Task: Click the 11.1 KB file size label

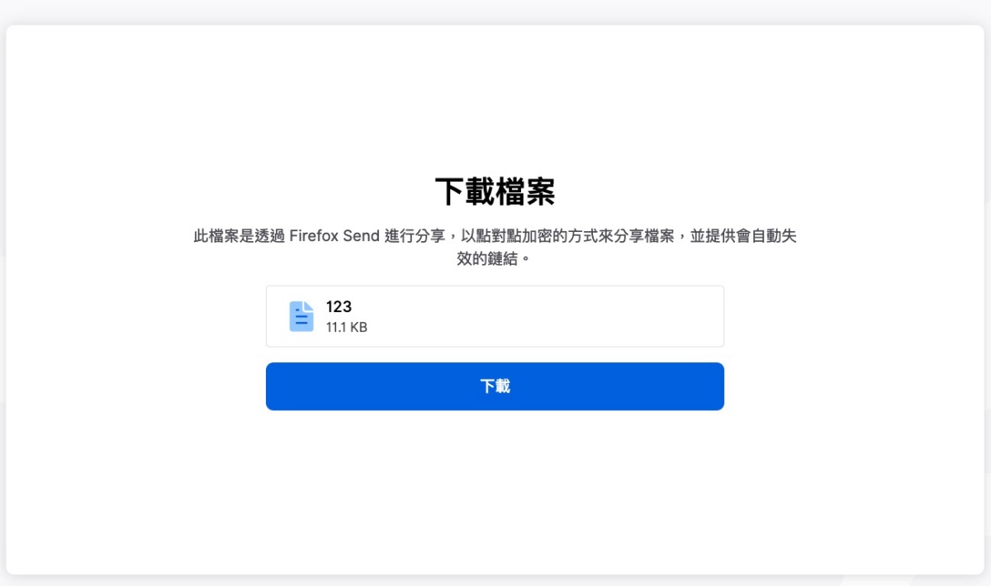Action: pyautogui.click(x=346, y=328)
